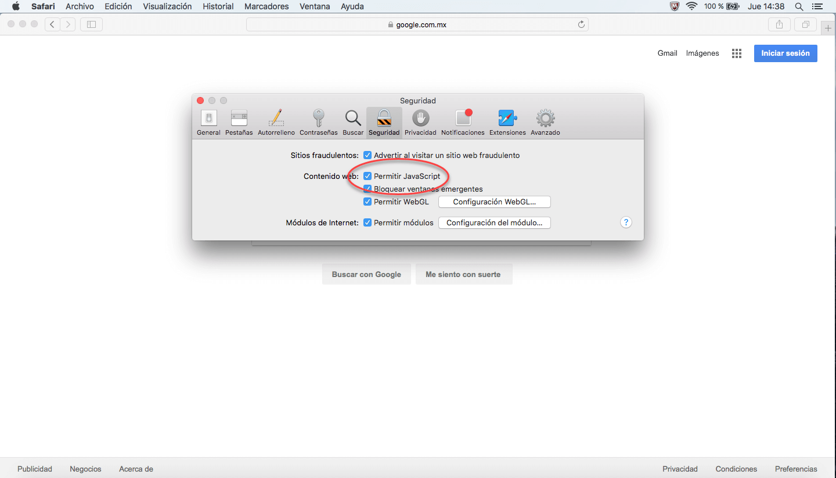Reload the page with the refresh icon
Image resolution: width=836 pixels, height=478 pixels.
click(x=581, y=24)
